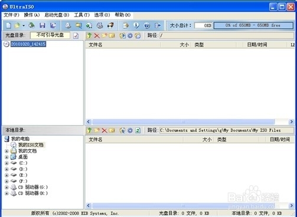Click the 文件名 column header in the disc pane
Viewport: 297px width, 217px height.
pyautogui.click(x=123, y=45)
